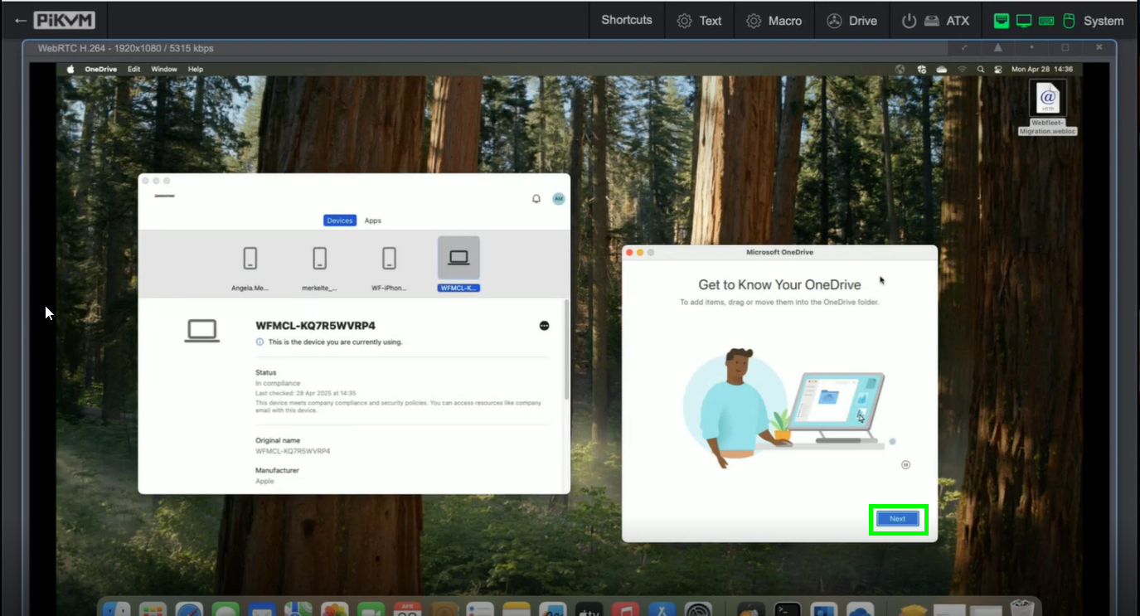Screen dimensions: 1140x616
Task: Click the date and time Mon Apr 28
Action: [1042, 70]
